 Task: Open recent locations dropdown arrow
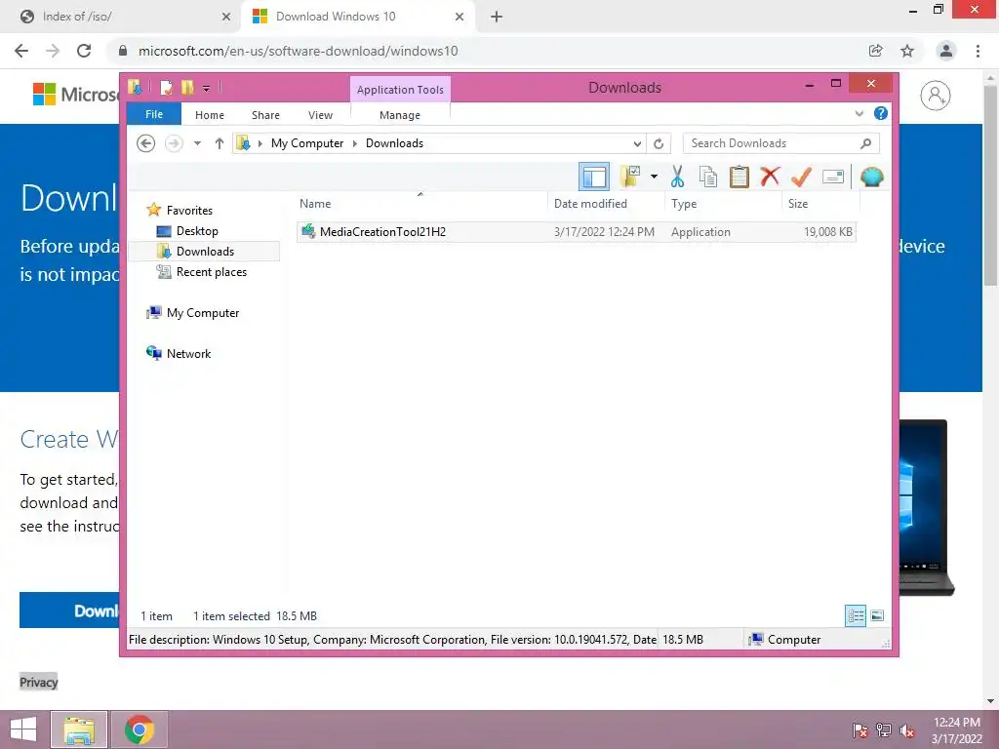pos(197,143)
